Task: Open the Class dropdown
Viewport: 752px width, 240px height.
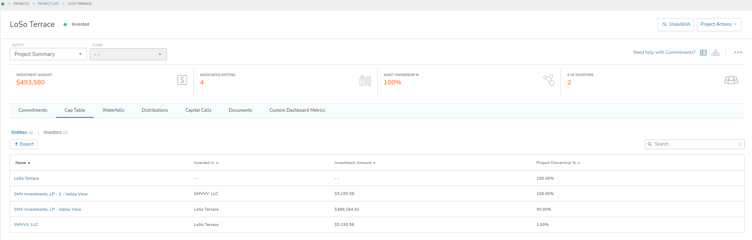Action: 128,54
